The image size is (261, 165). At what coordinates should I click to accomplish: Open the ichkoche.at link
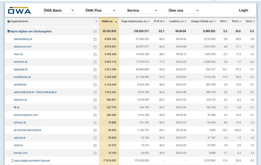pos(20,62)
